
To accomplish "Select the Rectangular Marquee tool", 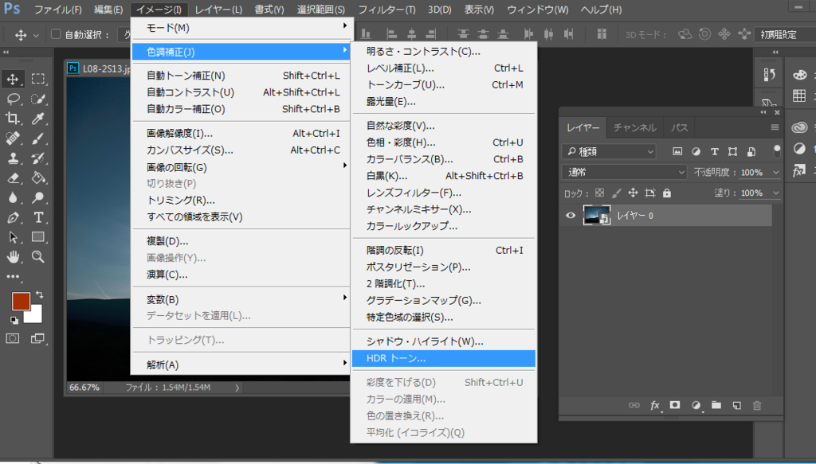I will [x=38, y=79].
